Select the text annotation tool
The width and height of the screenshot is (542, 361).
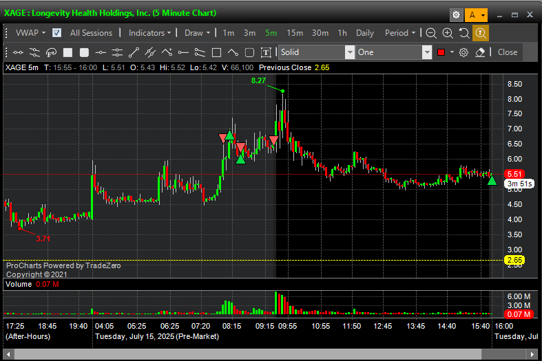266,52
